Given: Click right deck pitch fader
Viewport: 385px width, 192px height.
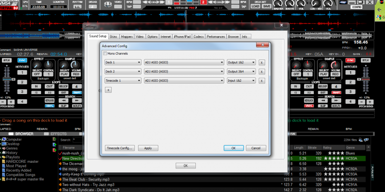Looking at the screenshot, I should (366, 79).
